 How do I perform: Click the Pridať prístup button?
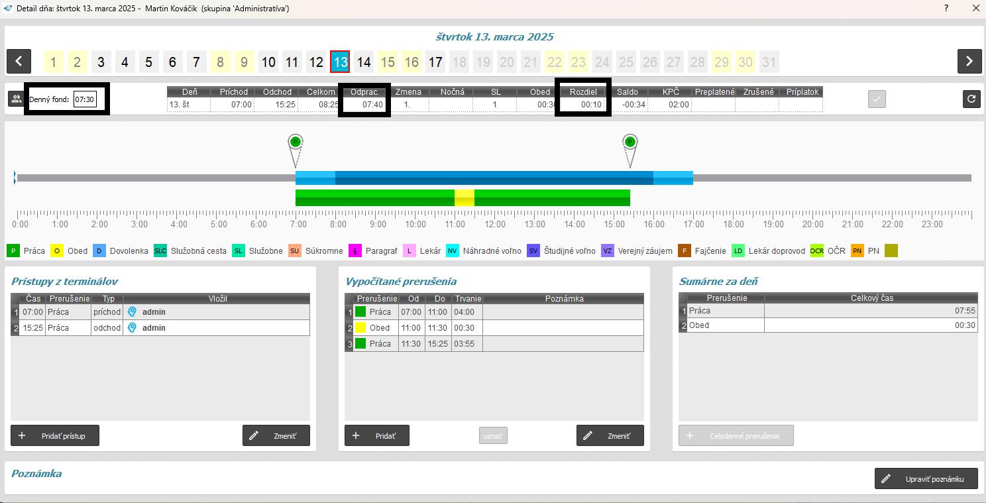click(54, 436)
